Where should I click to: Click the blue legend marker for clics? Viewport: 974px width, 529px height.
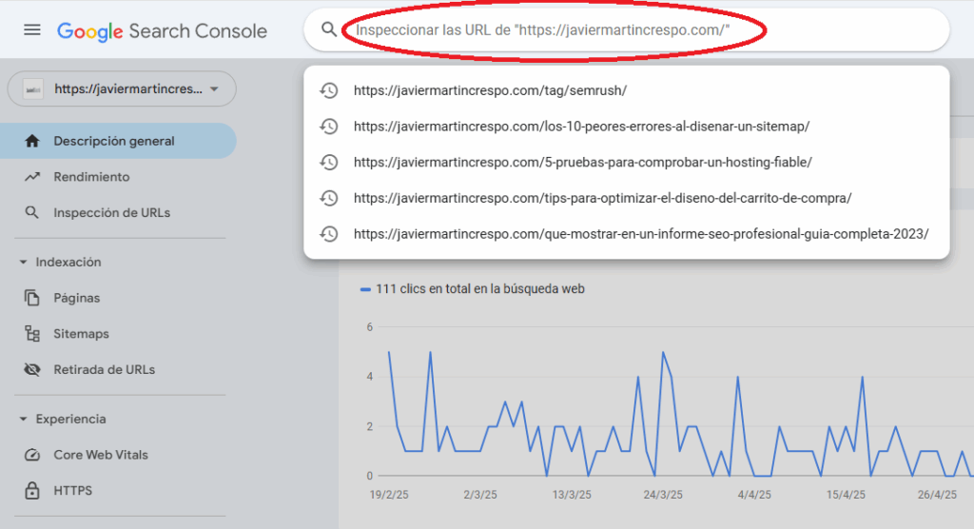pos(365,289)
